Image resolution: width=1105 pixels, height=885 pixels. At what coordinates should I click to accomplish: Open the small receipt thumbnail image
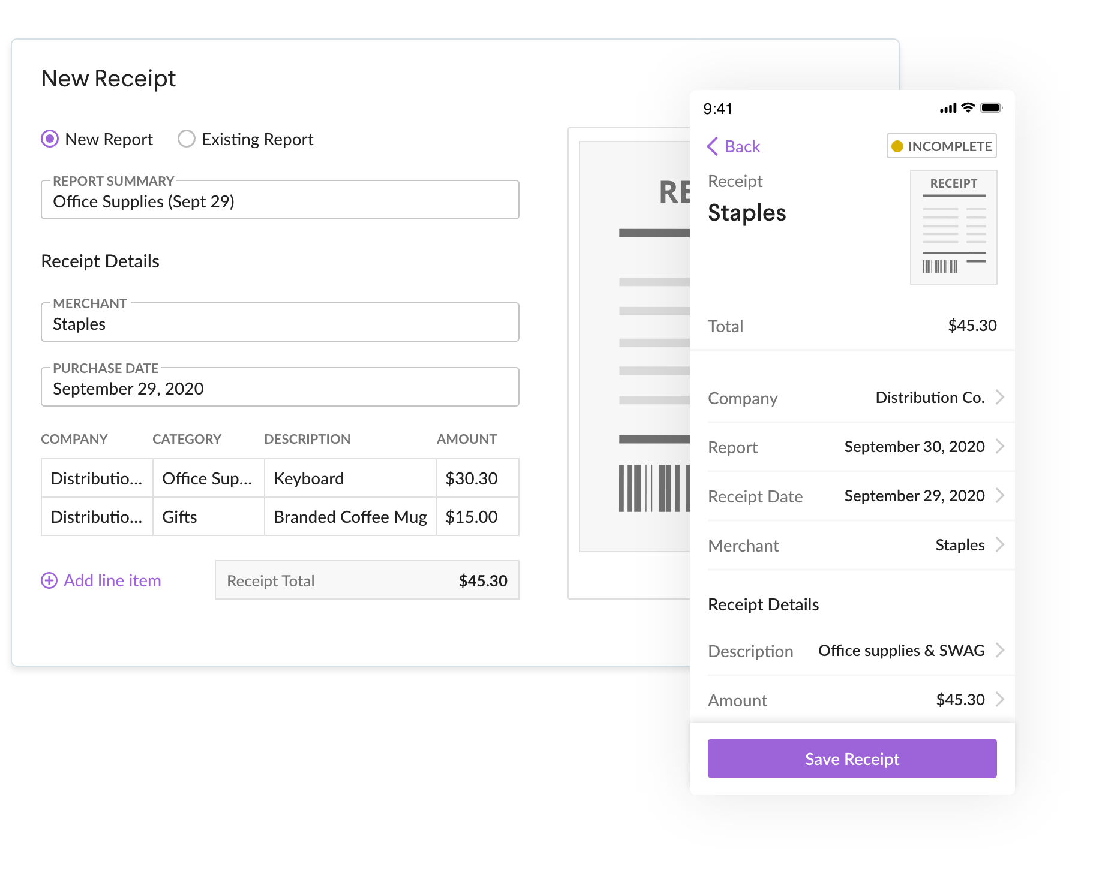(x=953, y=227)
